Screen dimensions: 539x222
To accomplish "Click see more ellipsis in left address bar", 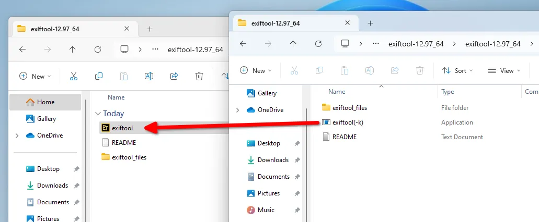I will click(x=155, y=50).
